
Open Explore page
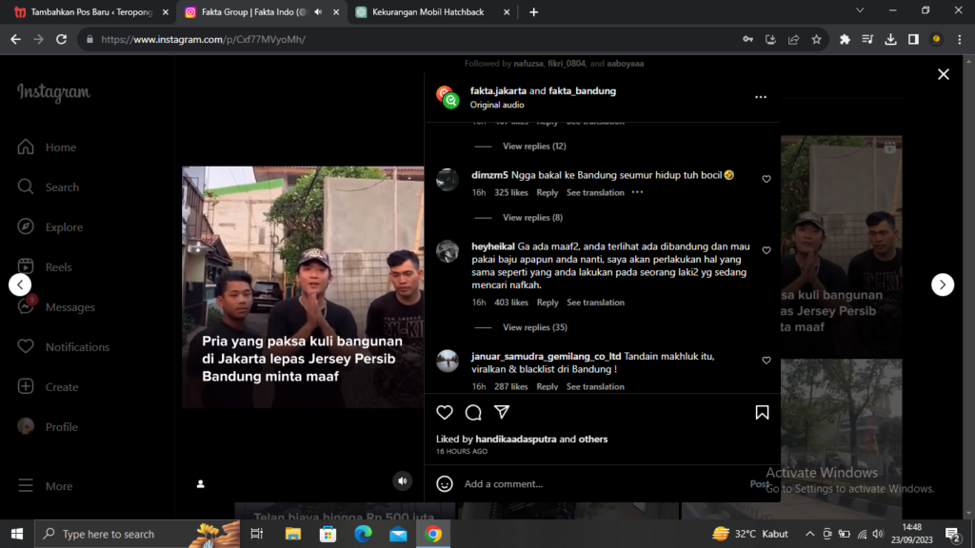click(x=50, y=226)
